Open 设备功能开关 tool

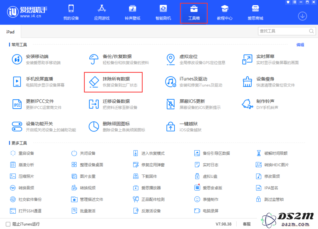[44, 127]
